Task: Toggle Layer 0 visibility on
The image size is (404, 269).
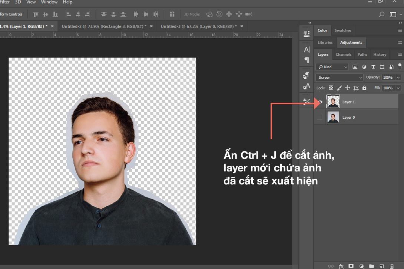Action: tap(320, 117)
